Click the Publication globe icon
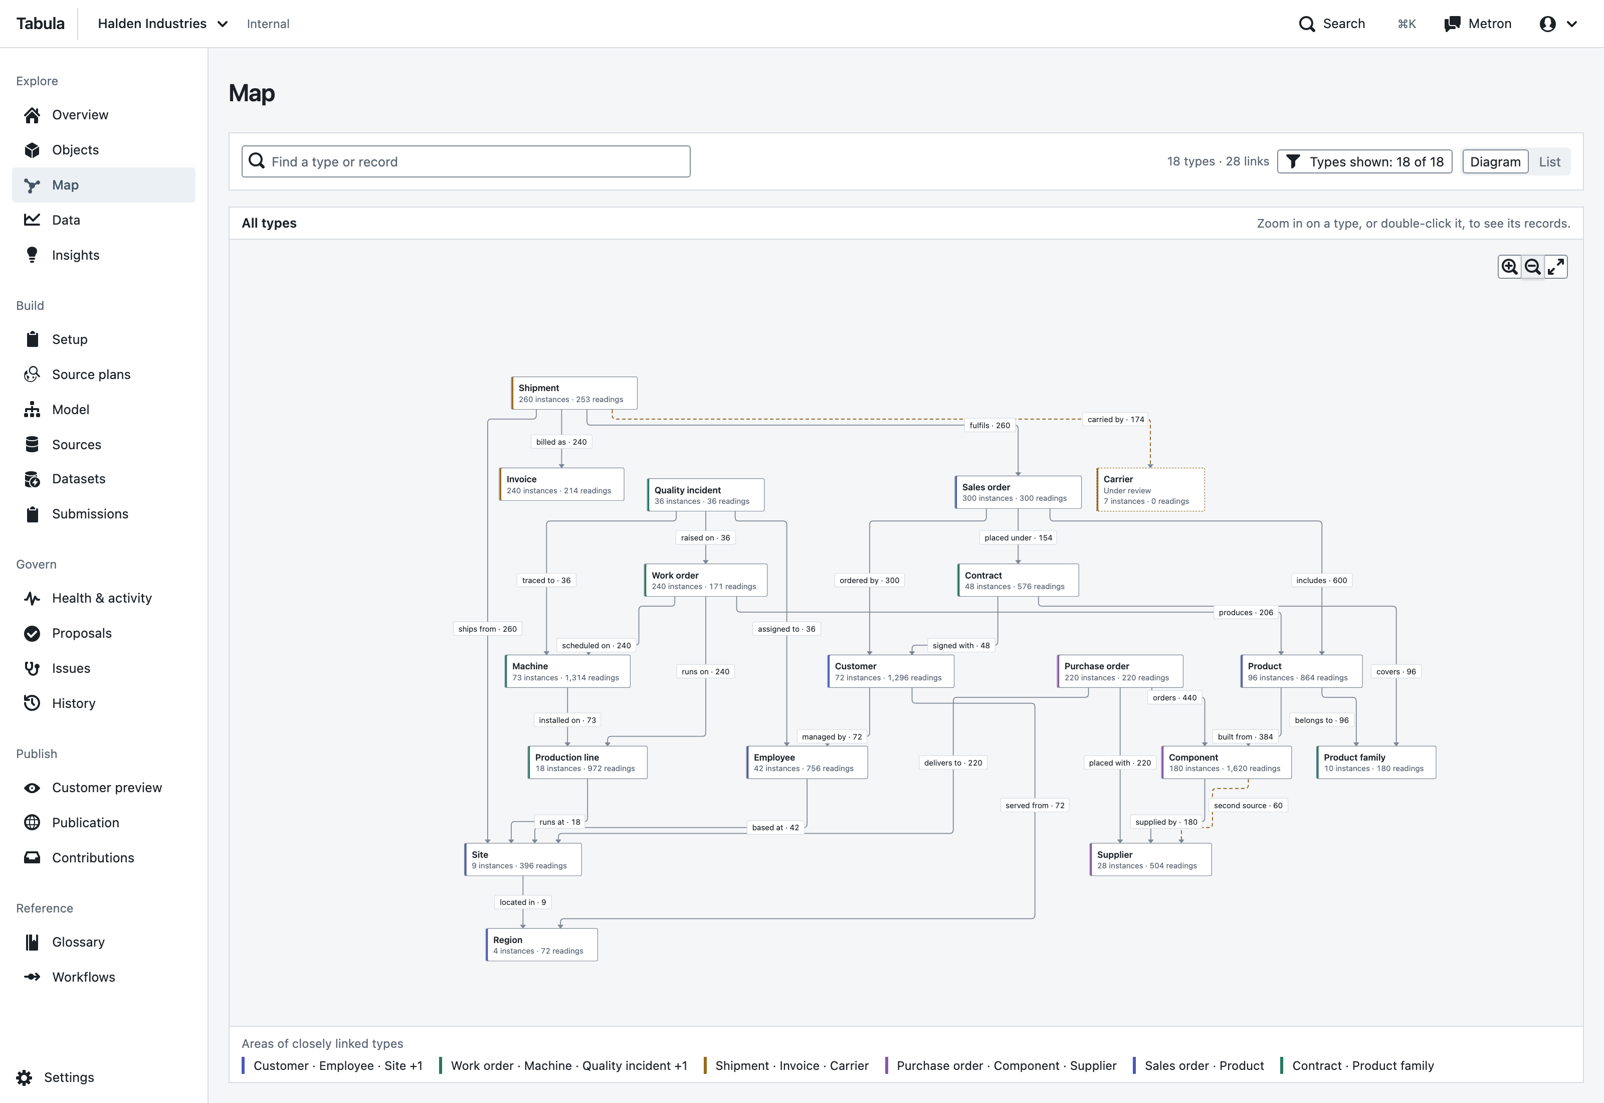Image resolution: width=1604 pixels, height=1103 pixels. point(32,822)
